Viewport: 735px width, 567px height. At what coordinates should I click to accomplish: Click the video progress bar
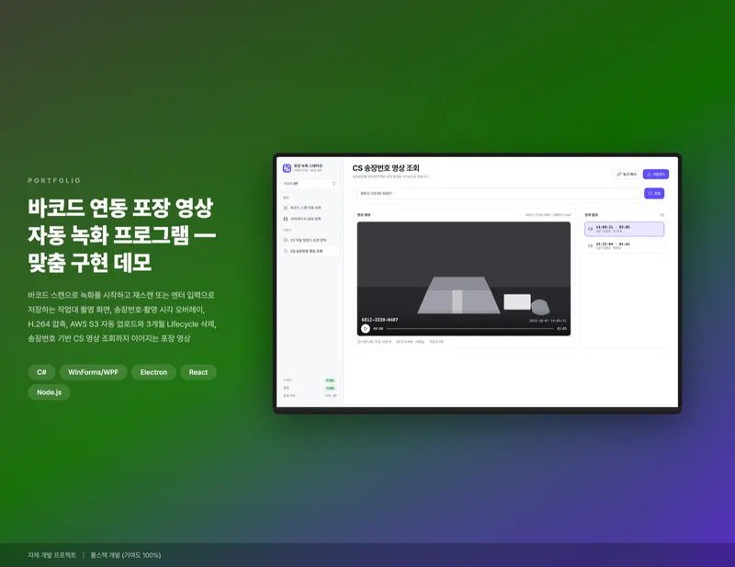coord(470,328)
